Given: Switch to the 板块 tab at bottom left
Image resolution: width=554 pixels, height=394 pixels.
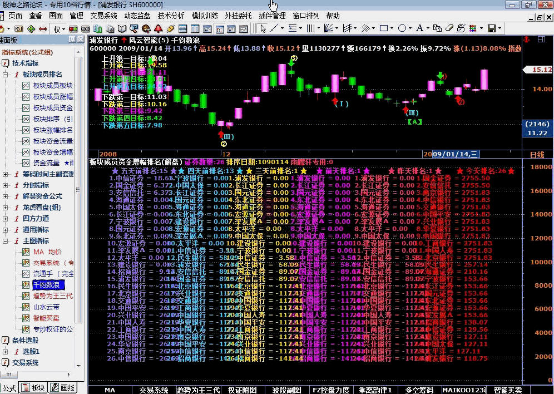Looking at the screenshot, I should [x=34, y=388].
